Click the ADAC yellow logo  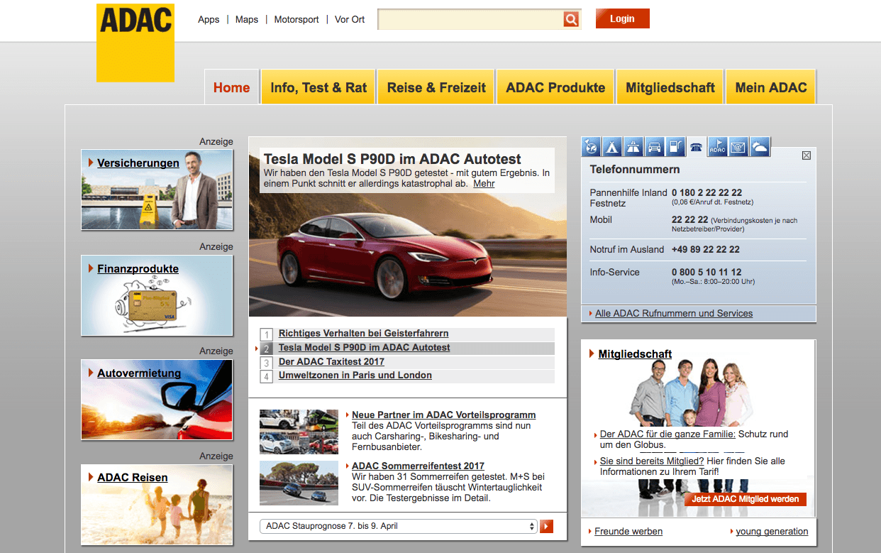click(x=135, y=43)
